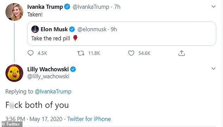Viewport: 223px width, 127px height.
Task: Open the quoted Elon Musk tweet card
Action: [122, 34]
